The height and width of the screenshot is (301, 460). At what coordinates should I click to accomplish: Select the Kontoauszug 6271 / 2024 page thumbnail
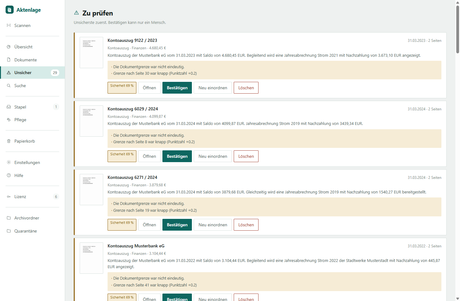click(x=91, y=190)
